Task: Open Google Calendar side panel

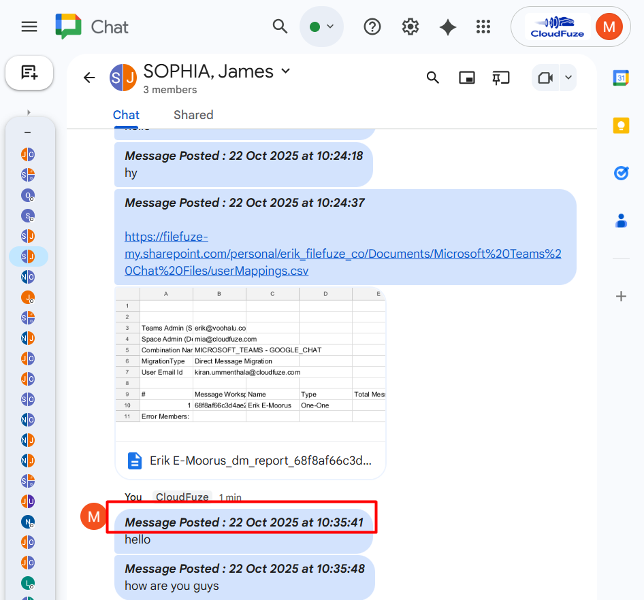Action: 621,78
